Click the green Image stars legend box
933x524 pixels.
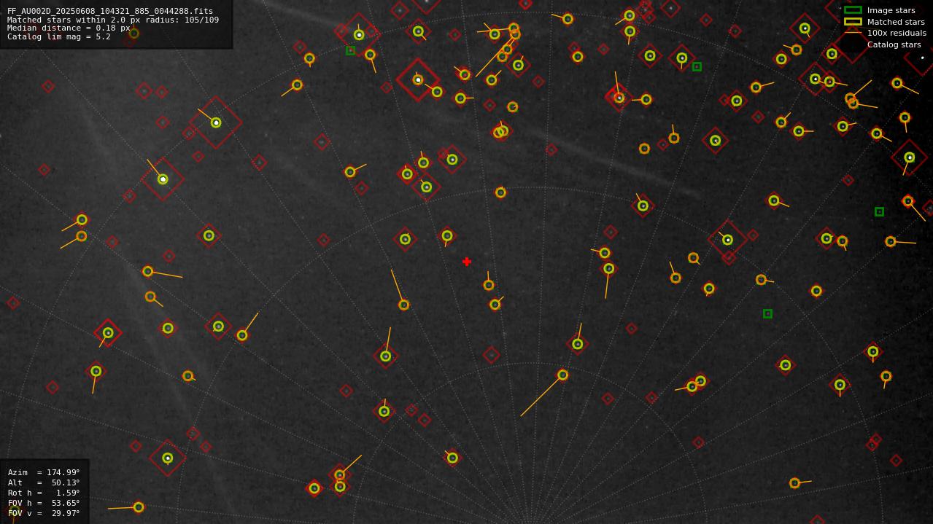pyautogui.click(x=853, y=10)
